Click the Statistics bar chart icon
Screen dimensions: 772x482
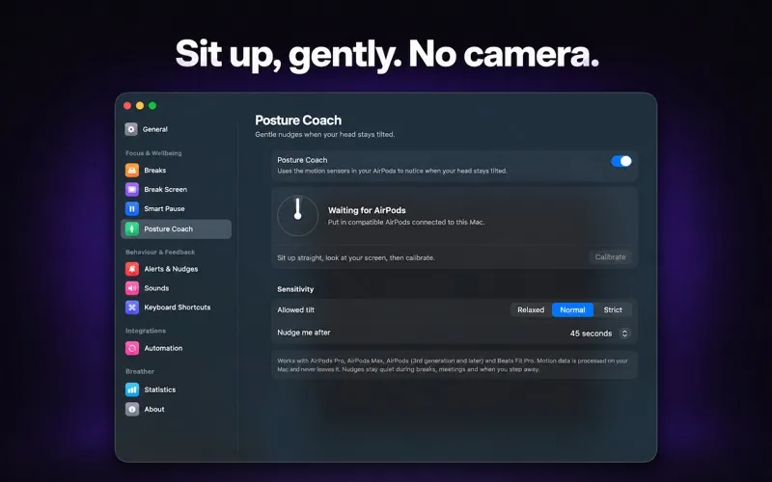pos(132,389)
